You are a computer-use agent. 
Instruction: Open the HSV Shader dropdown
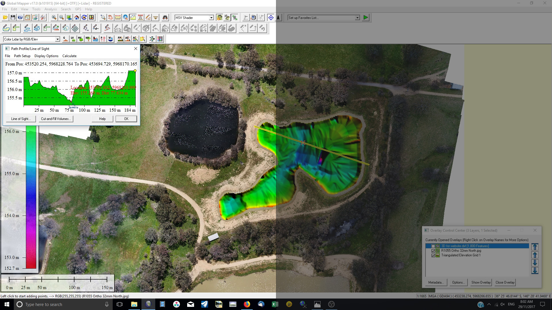211,18
